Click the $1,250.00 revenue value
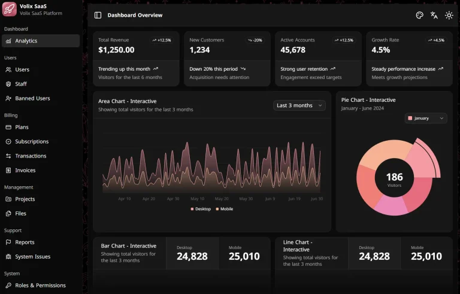This screenshot has width=460, height=294. point(116,50)
